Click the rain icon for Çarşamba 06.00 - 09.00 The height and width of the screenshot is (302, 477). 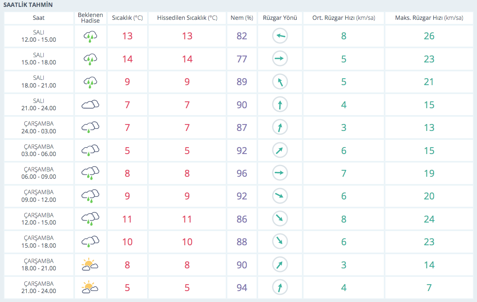pos(90,173)
